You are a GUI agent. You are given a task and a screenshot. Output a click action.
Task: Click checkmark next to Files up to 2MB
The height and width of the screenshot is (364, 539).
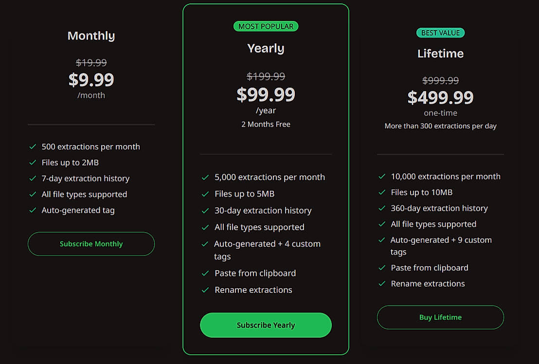(x=33, y=163)
